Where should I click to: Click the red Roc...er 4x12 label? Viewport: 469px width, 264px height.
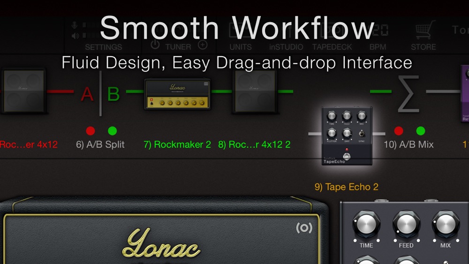pos(29,145)
